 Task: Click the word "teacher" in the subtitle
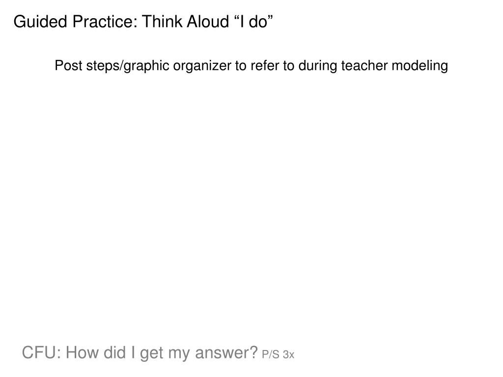364,66
